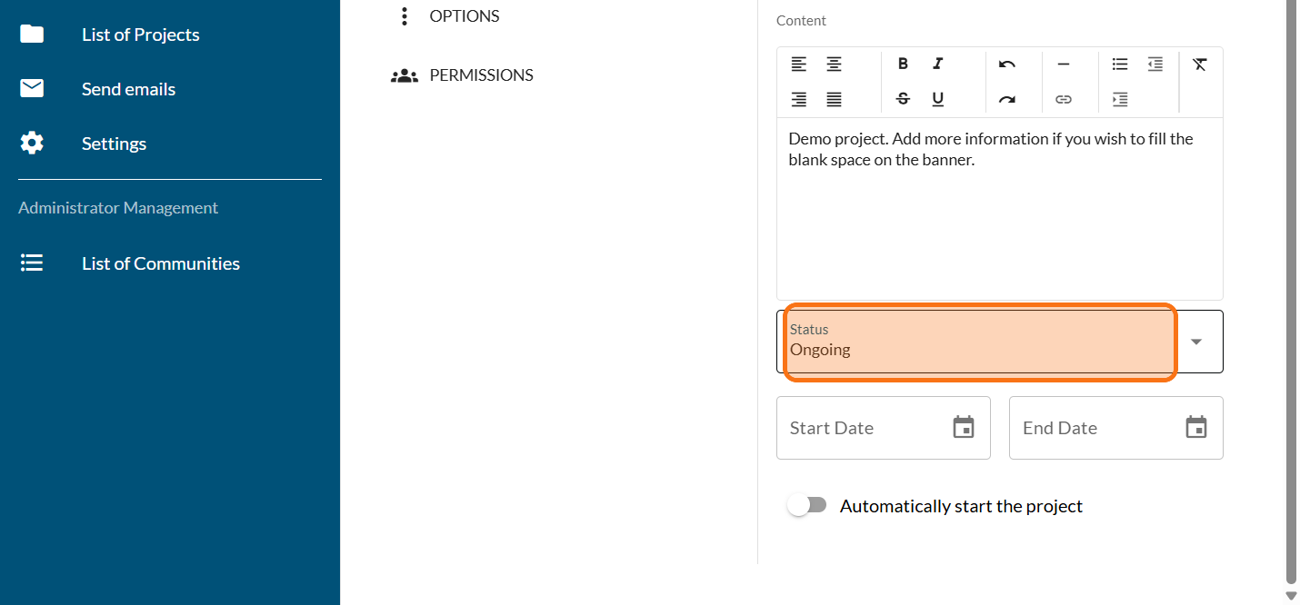Image resolution: width=1300 pixels, height=605 pixels.
Task: Clear text formatting
Action: click(x=1200, y=64)
